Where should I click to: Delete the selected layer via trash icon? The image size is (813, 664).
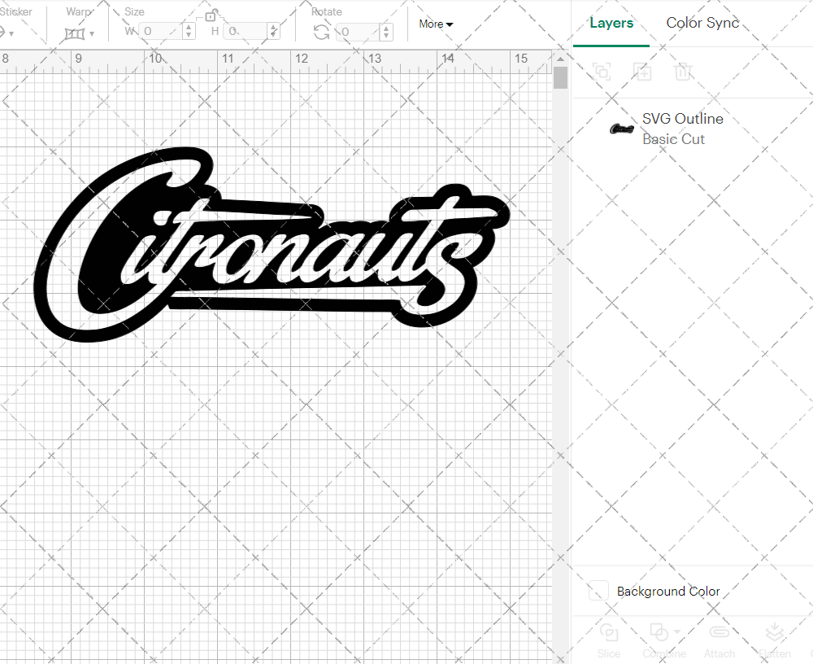(x=684, y=72)
